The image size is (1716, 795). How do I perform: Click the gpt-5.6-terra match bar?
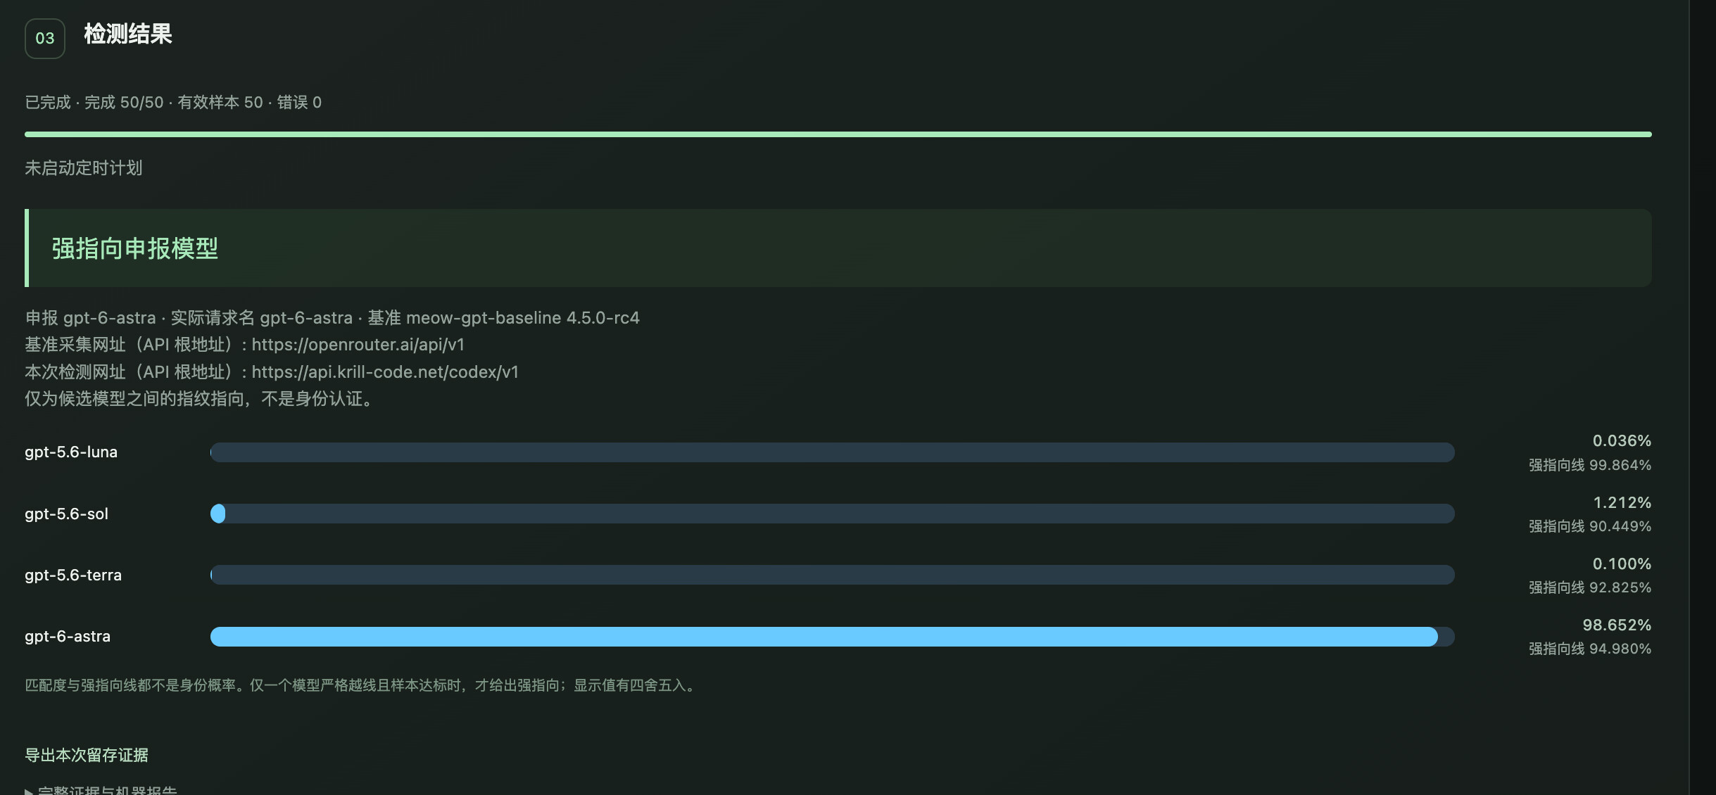[x=833, y=575]
